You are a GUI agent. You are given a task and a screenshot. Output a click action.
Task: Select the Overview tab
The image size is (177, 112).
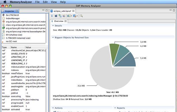[59, 21]
